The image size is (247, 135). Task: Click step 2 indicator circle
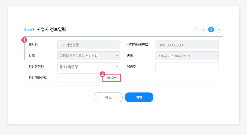click(203, 29)
